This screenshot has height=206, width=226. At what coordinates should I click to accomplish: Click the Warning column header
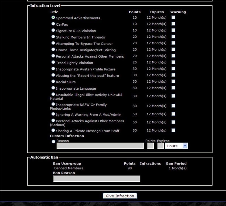[x=178, y=12]
